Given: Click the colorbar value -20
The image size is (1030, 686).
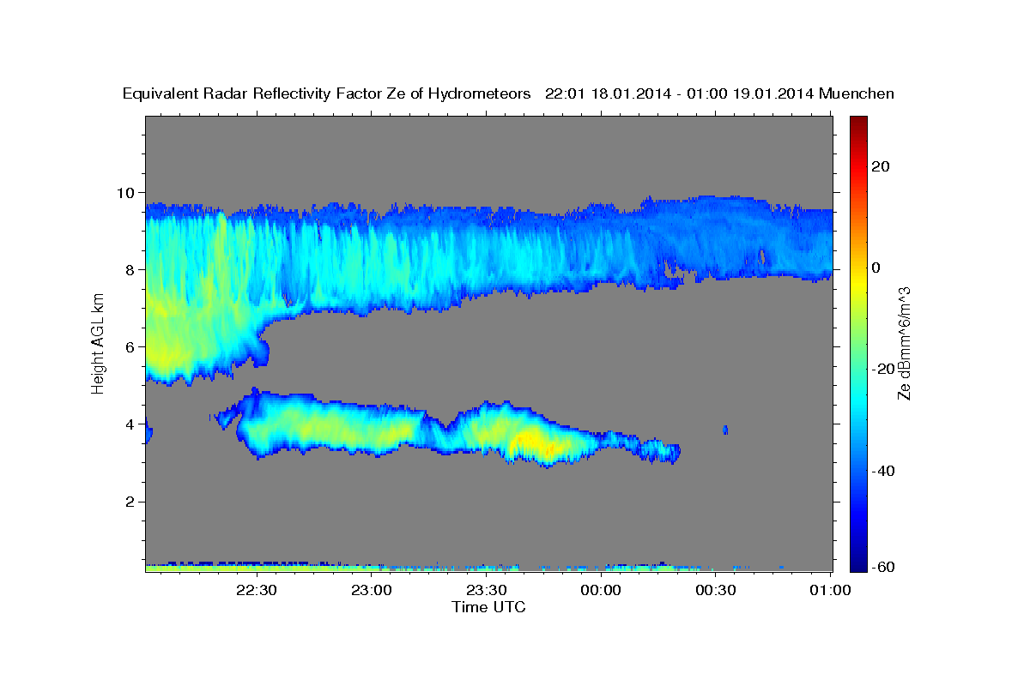Looking at the screenshot, I should coord(883,369).
